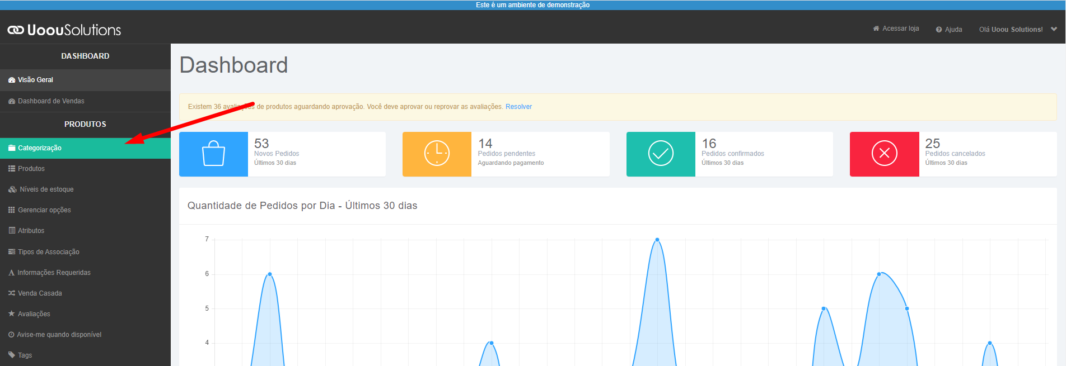Click the DASHBOARD section header
1066x366 pixels.
click(x=85, y=56)
